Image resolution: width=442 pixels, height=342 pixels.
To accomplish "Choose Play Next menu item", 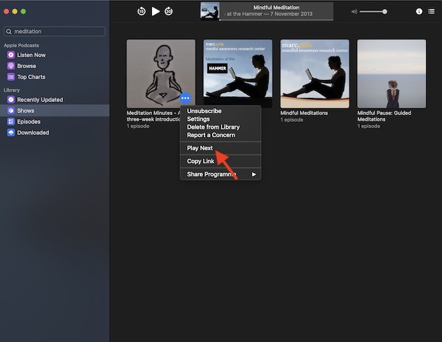I will pyautogui.click(x=220, y=148).
